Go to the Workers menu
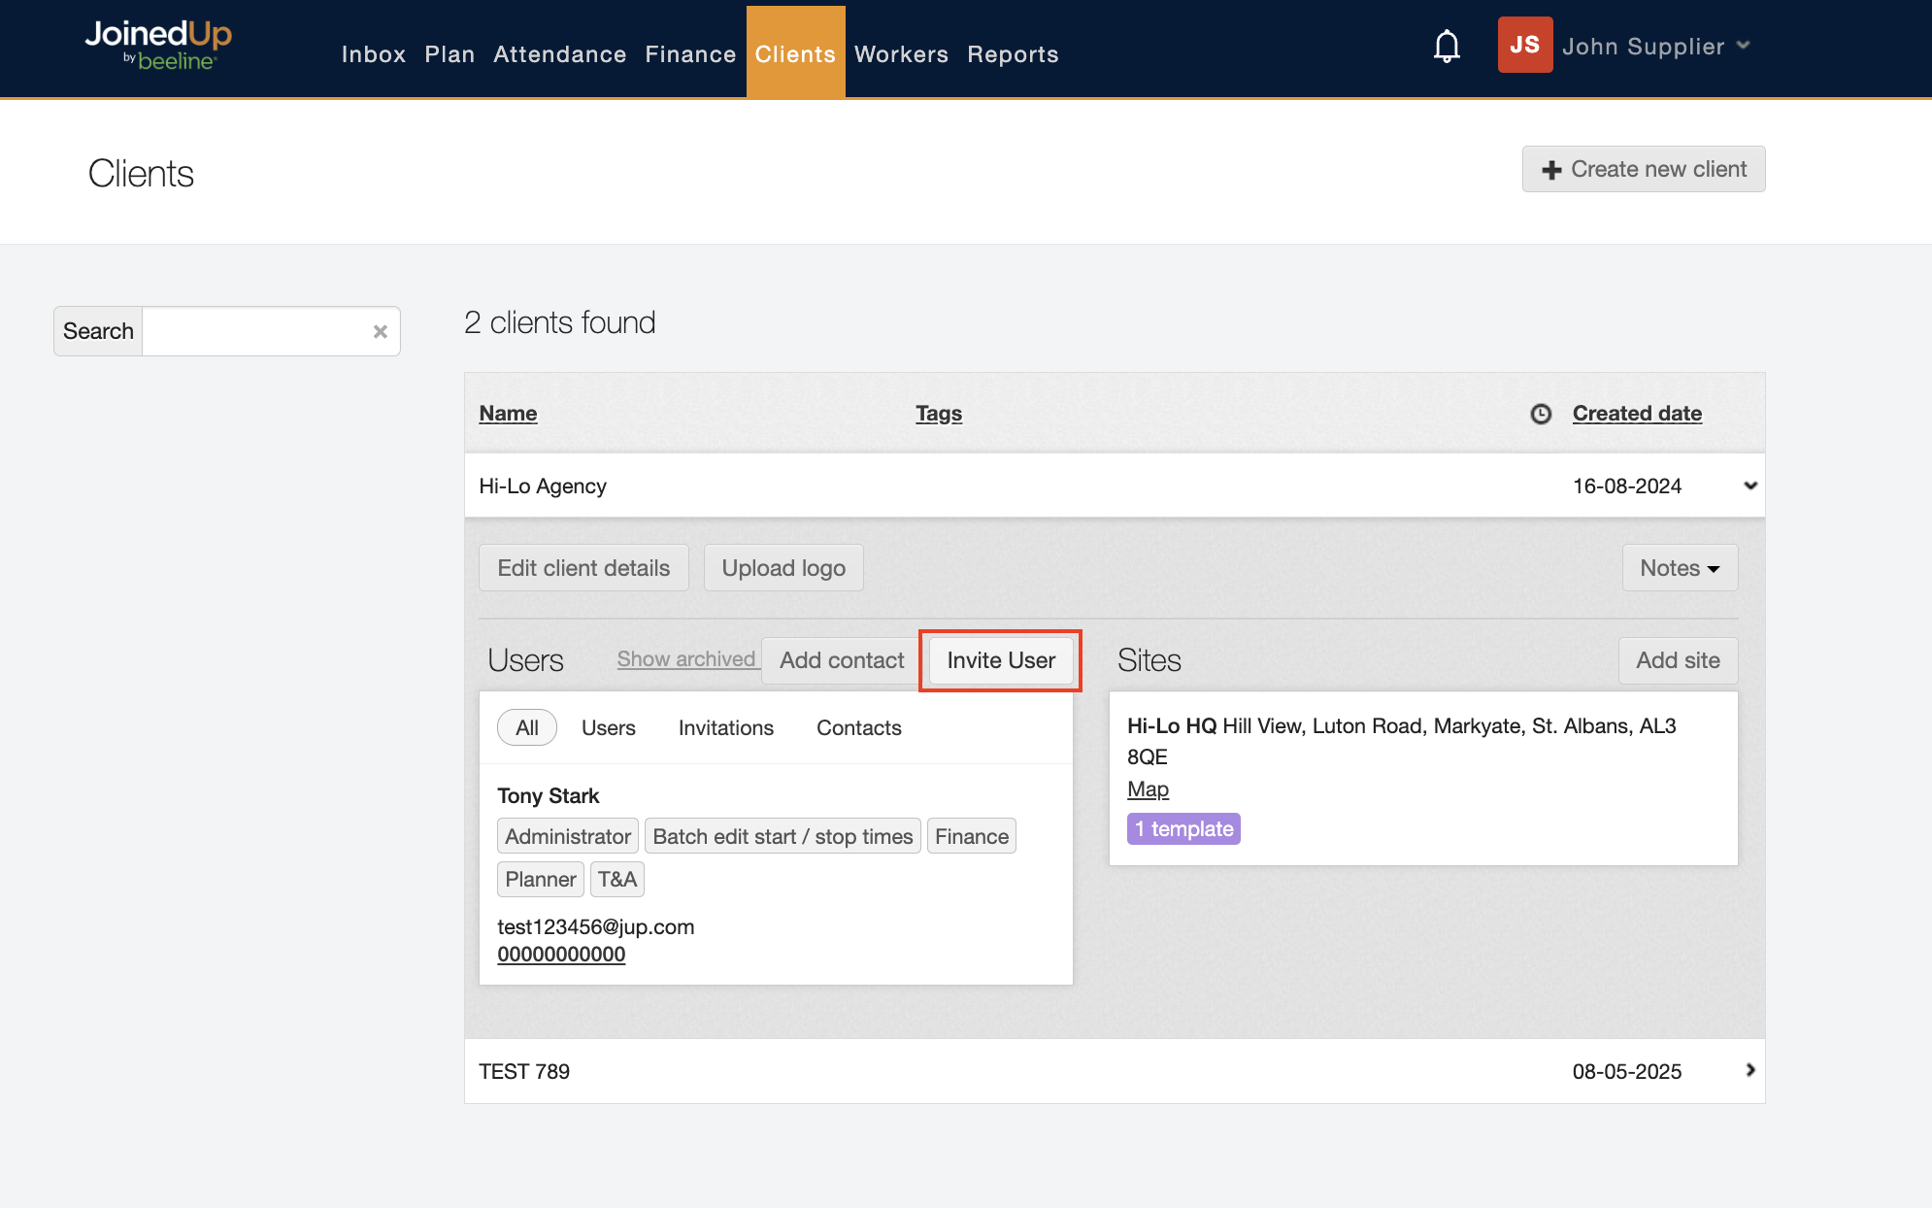This screenshot has height=1208, width=1932. click(901, 54)
